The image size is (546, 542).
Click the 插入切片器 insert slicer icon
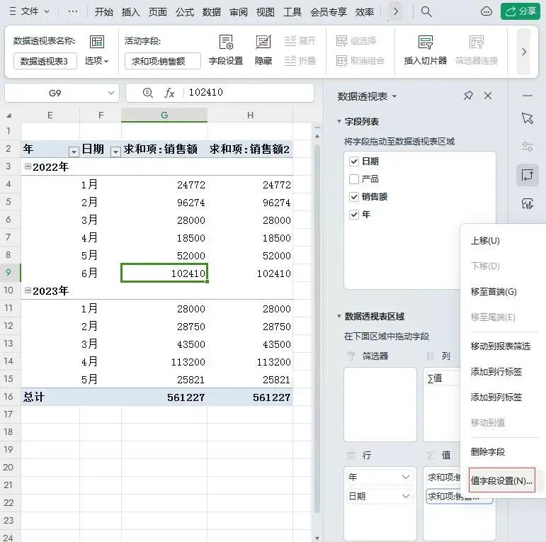(x=425, y=42)
